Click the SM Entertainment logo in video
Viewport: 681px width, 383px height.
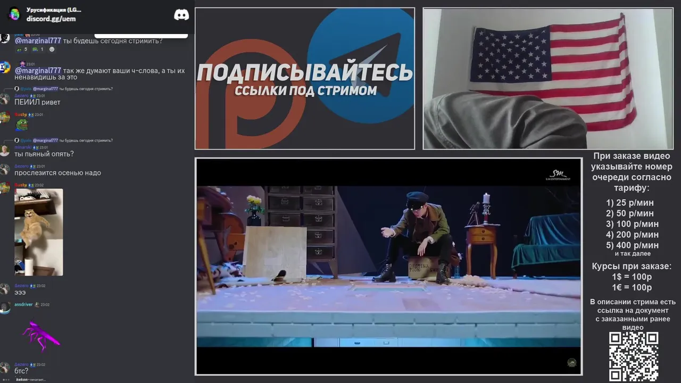click(x=558, y=175)
